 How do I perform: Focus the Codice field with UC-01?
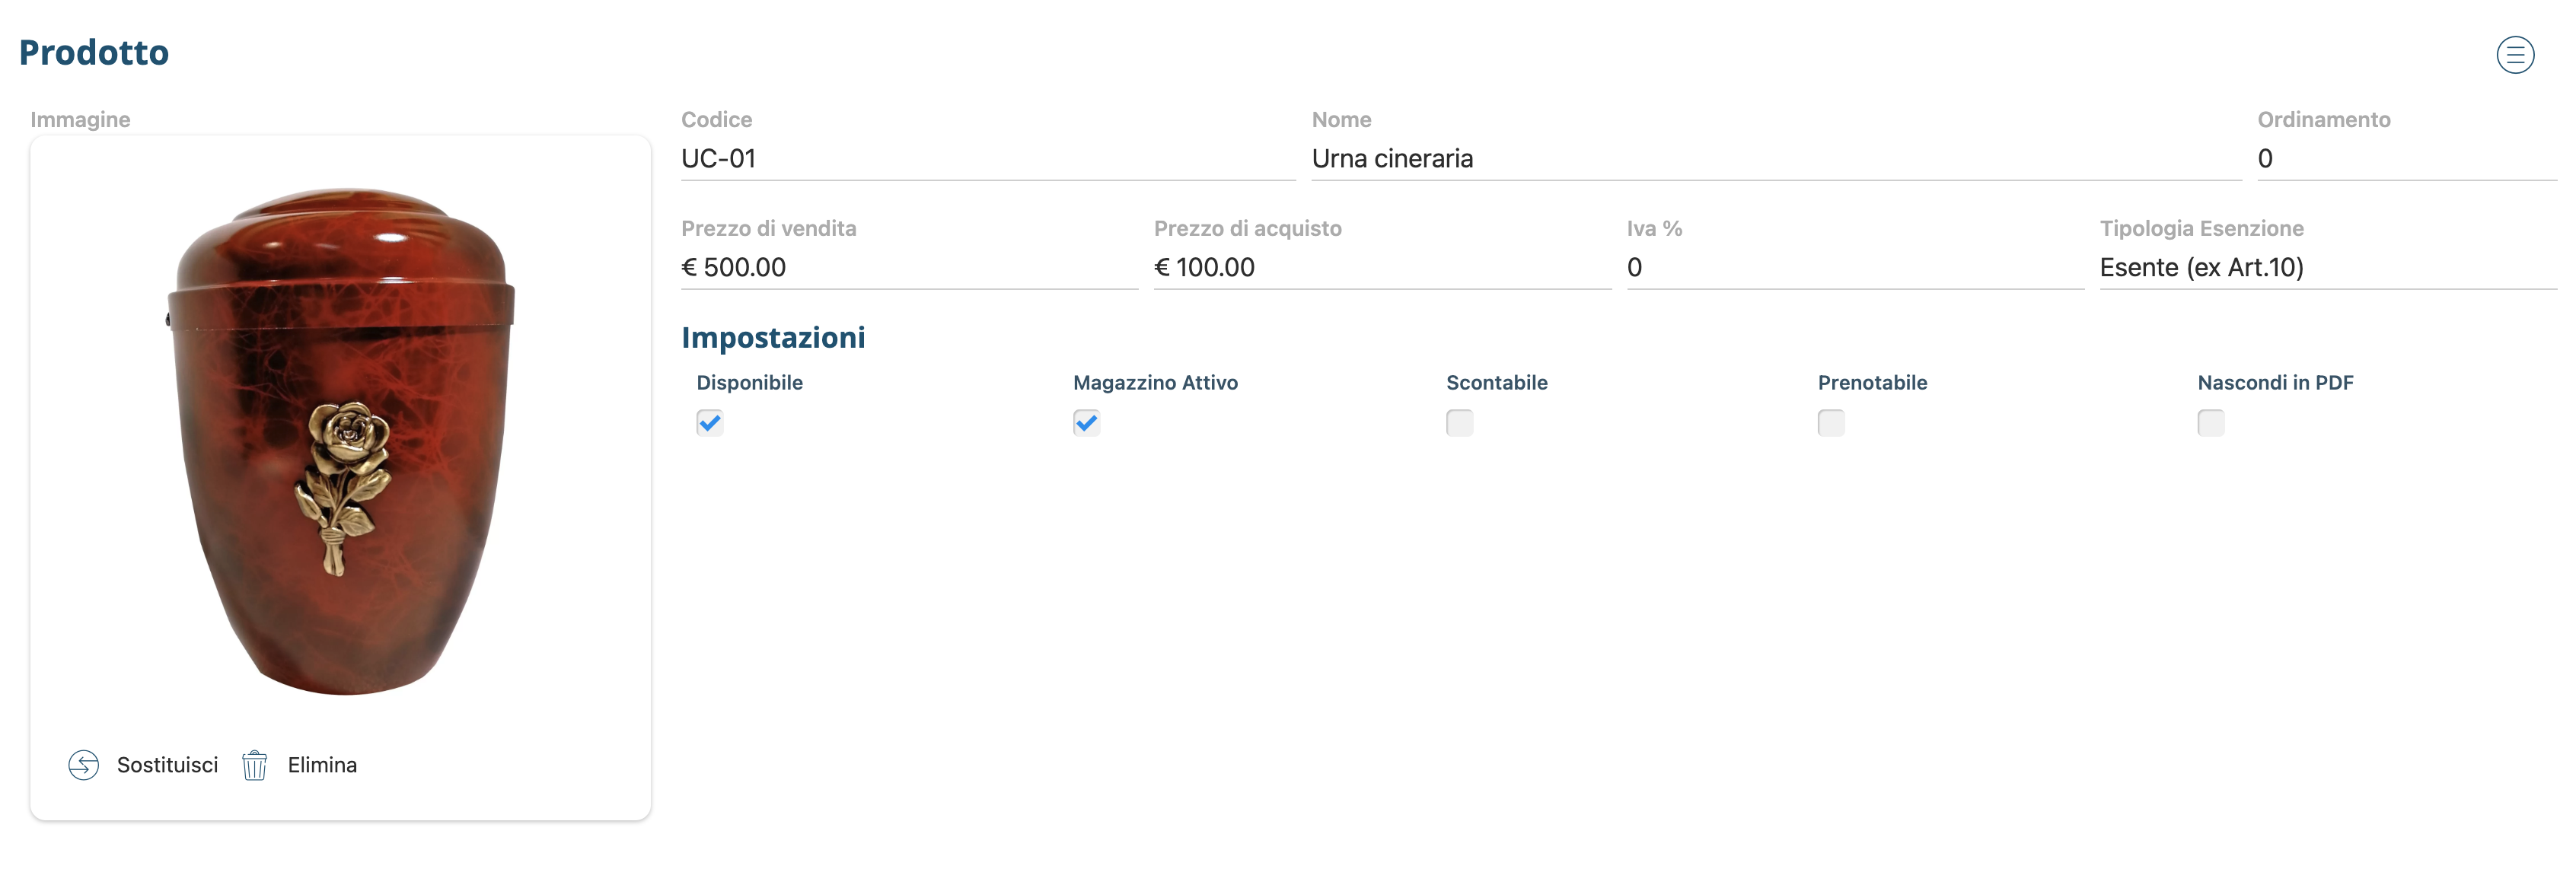coord(987,159)
